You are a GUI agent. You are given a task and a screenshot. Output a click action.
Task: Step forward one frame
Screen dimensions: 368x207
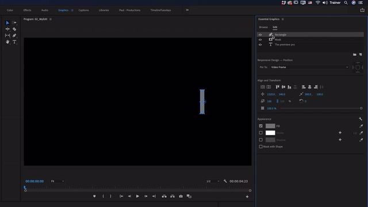pos(145,196)
